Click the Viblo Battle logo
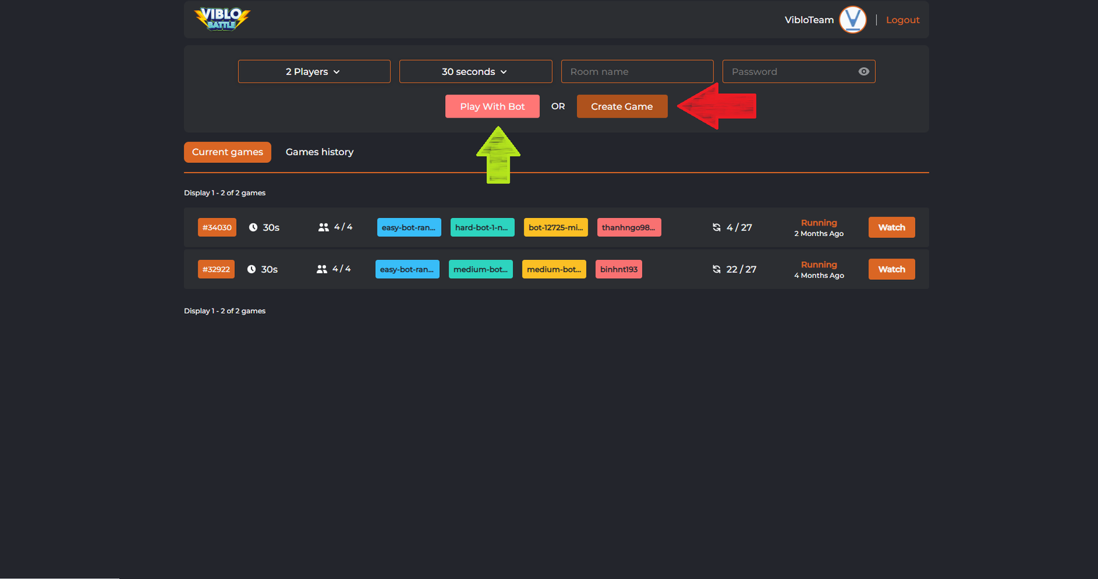 [222, 19]
